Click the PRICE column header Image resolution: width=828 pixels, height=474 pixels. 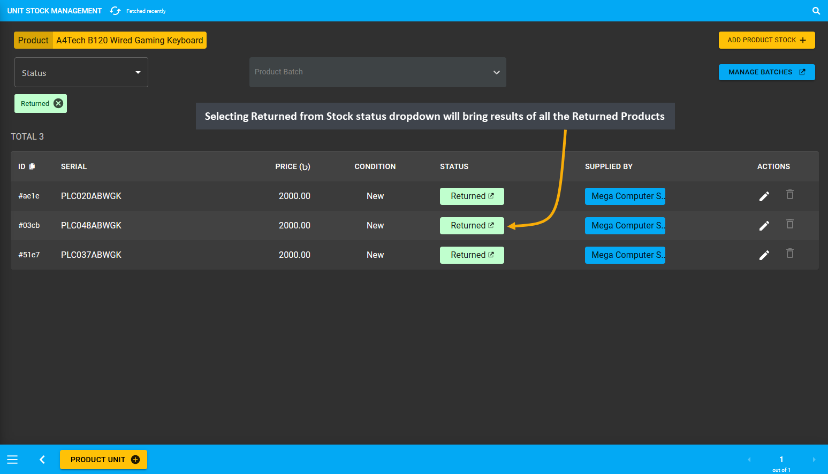pyautogui.click(x=293, y=166)
